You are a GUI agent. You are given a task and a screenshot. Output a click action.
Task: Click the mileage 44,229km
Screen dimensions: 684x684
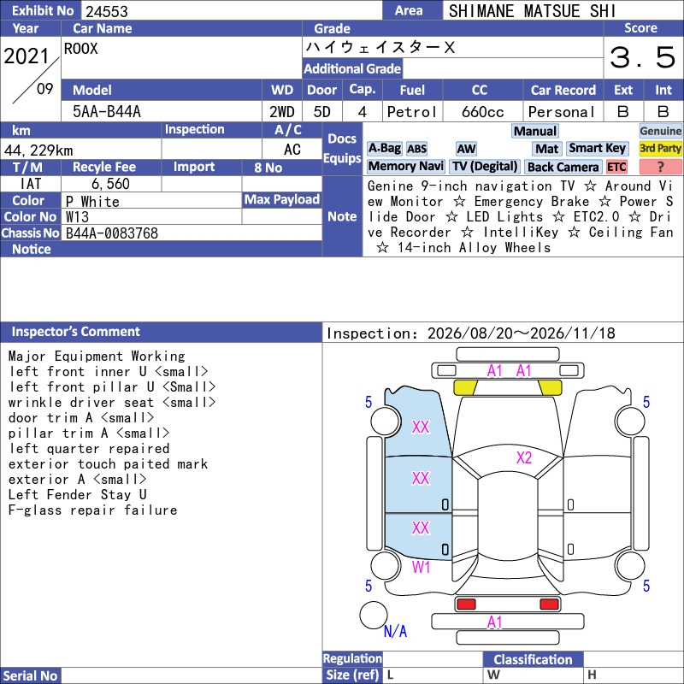38,150
